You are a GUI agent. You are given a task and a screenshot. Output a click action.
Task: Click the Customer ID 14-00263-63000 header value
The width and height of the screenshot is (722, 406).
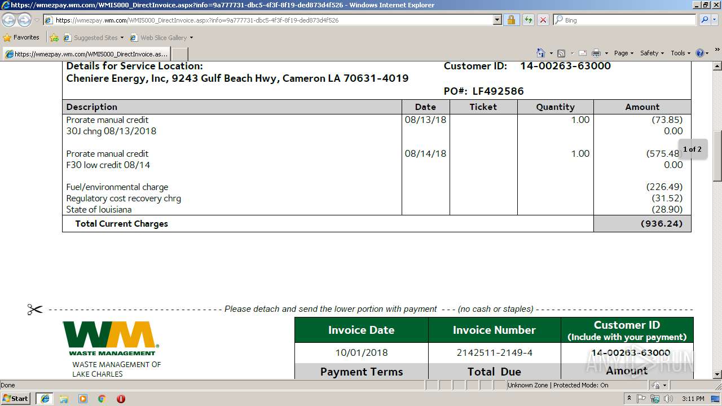point(565,66)
